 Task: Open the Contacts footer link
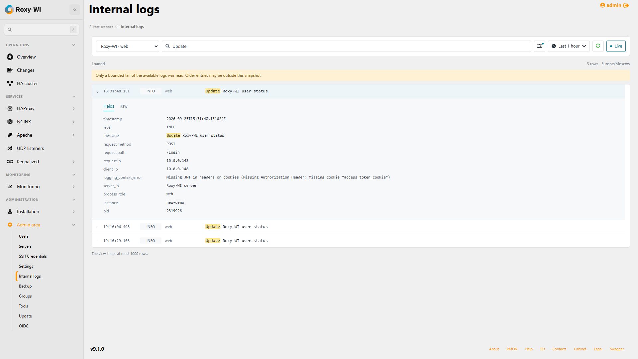pyautogui.click(x=559, y=349)
